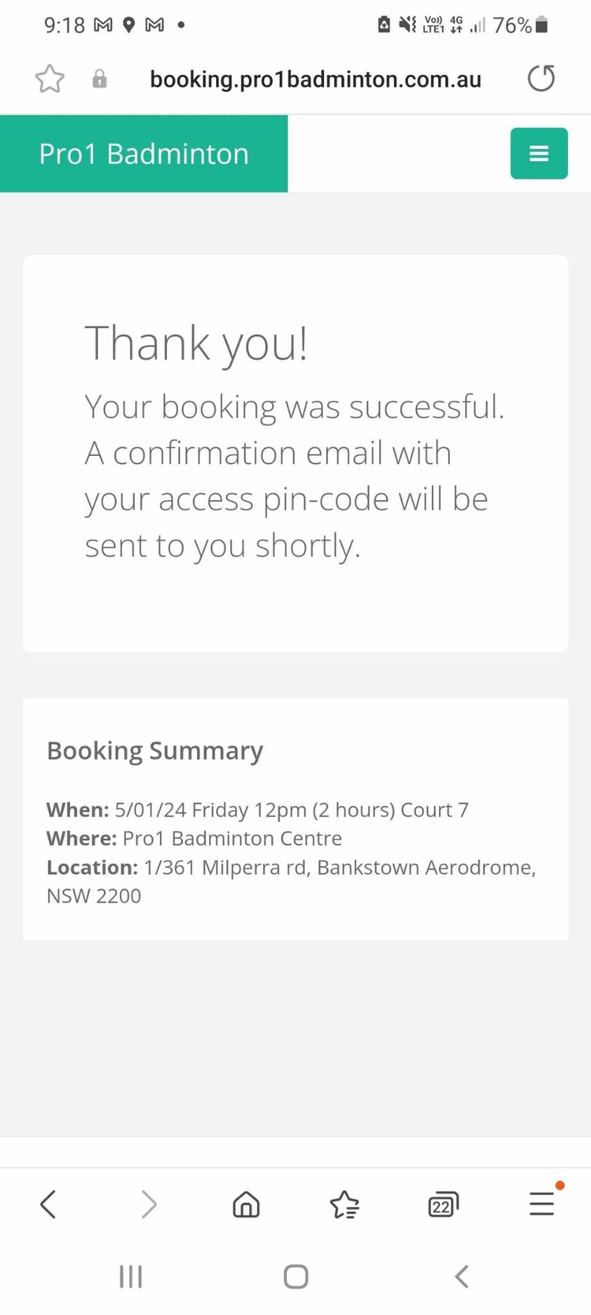Tap the Android recent apps button
The image size is (591, 1315).
pos(130,1276)
